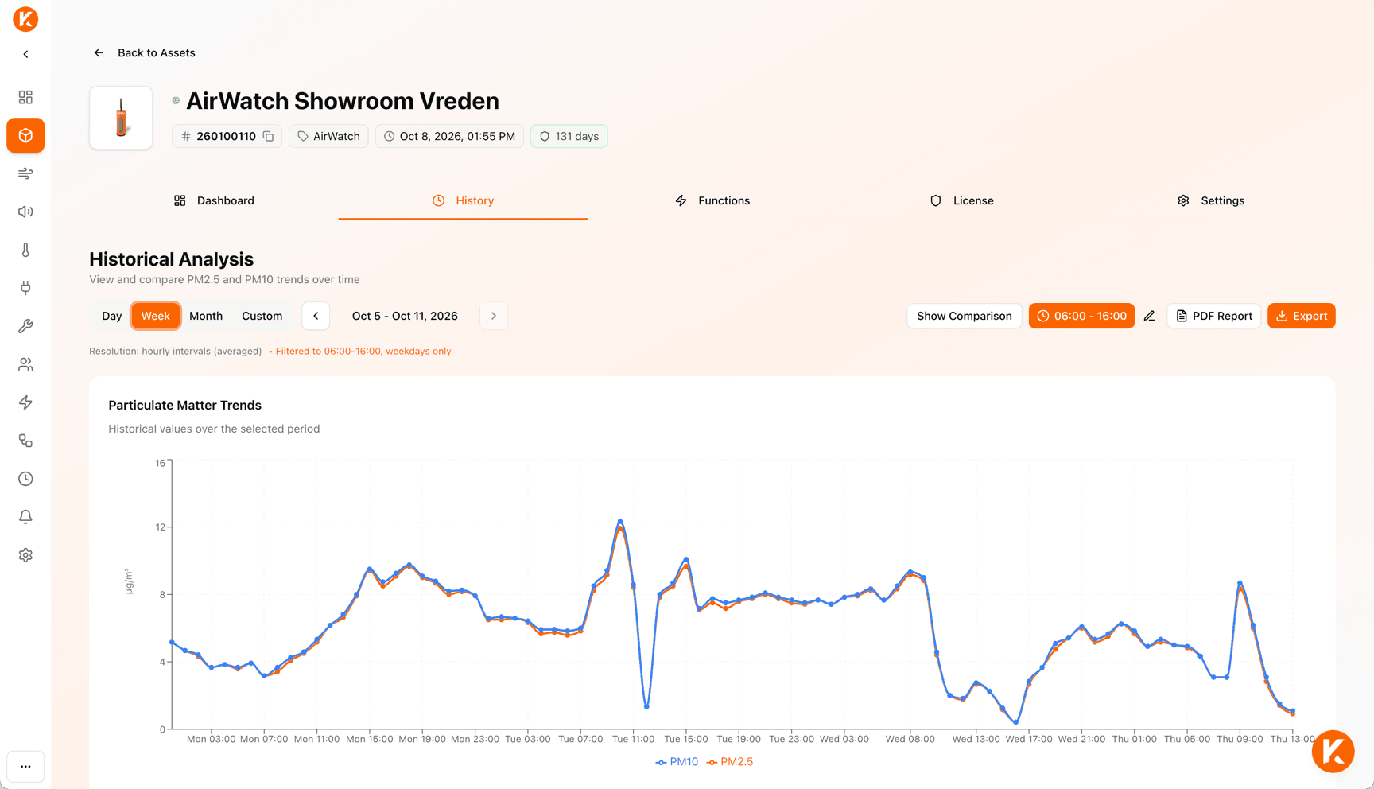The width and height of the screenshot is (1374, 789).
Task: Open the wrench maintenance sidebar icon
Action: pos(25,326)
